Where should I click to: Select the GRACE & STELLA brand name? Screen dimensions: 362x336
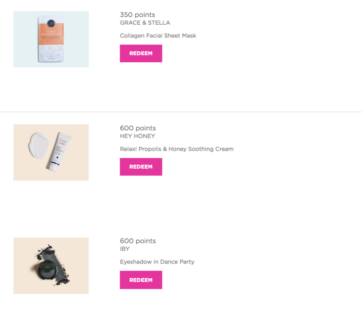pyautogui.click(x=145, y=23)
